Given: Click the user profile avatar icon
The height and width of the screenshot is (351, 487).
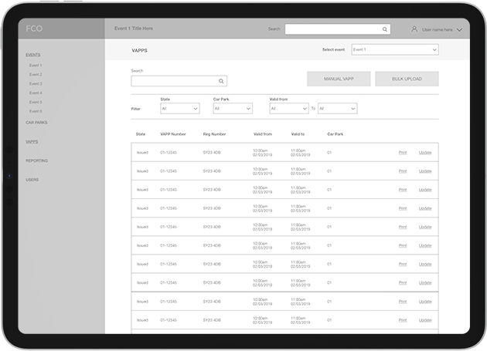Looking at the screenshot, I should tap(414, 29).
